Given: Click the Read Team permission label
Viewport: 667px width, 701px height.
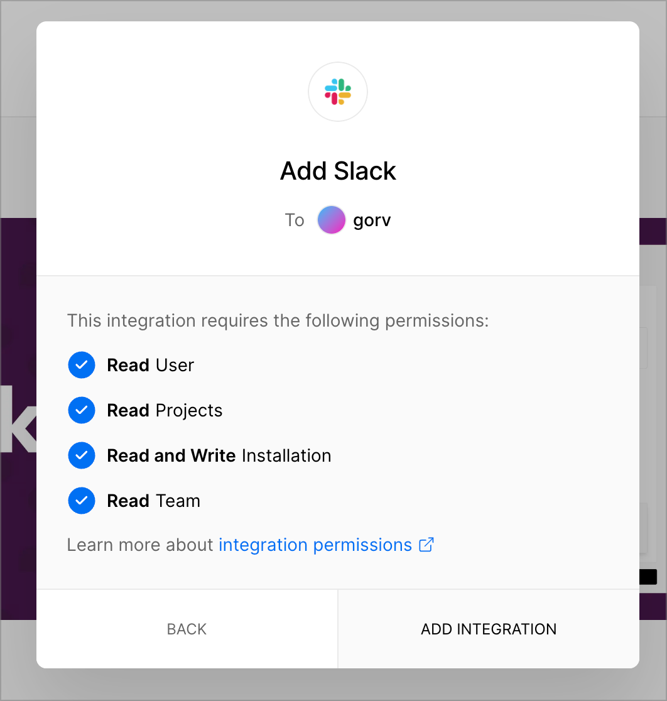Looking at the screenshot, I should pyautogui.click(x=153, y=501).
